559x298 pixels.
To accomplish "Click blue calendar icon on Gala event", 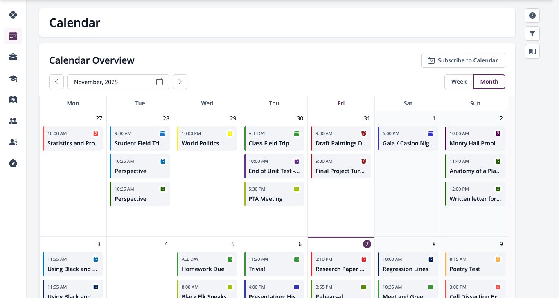I will point(431,133).
